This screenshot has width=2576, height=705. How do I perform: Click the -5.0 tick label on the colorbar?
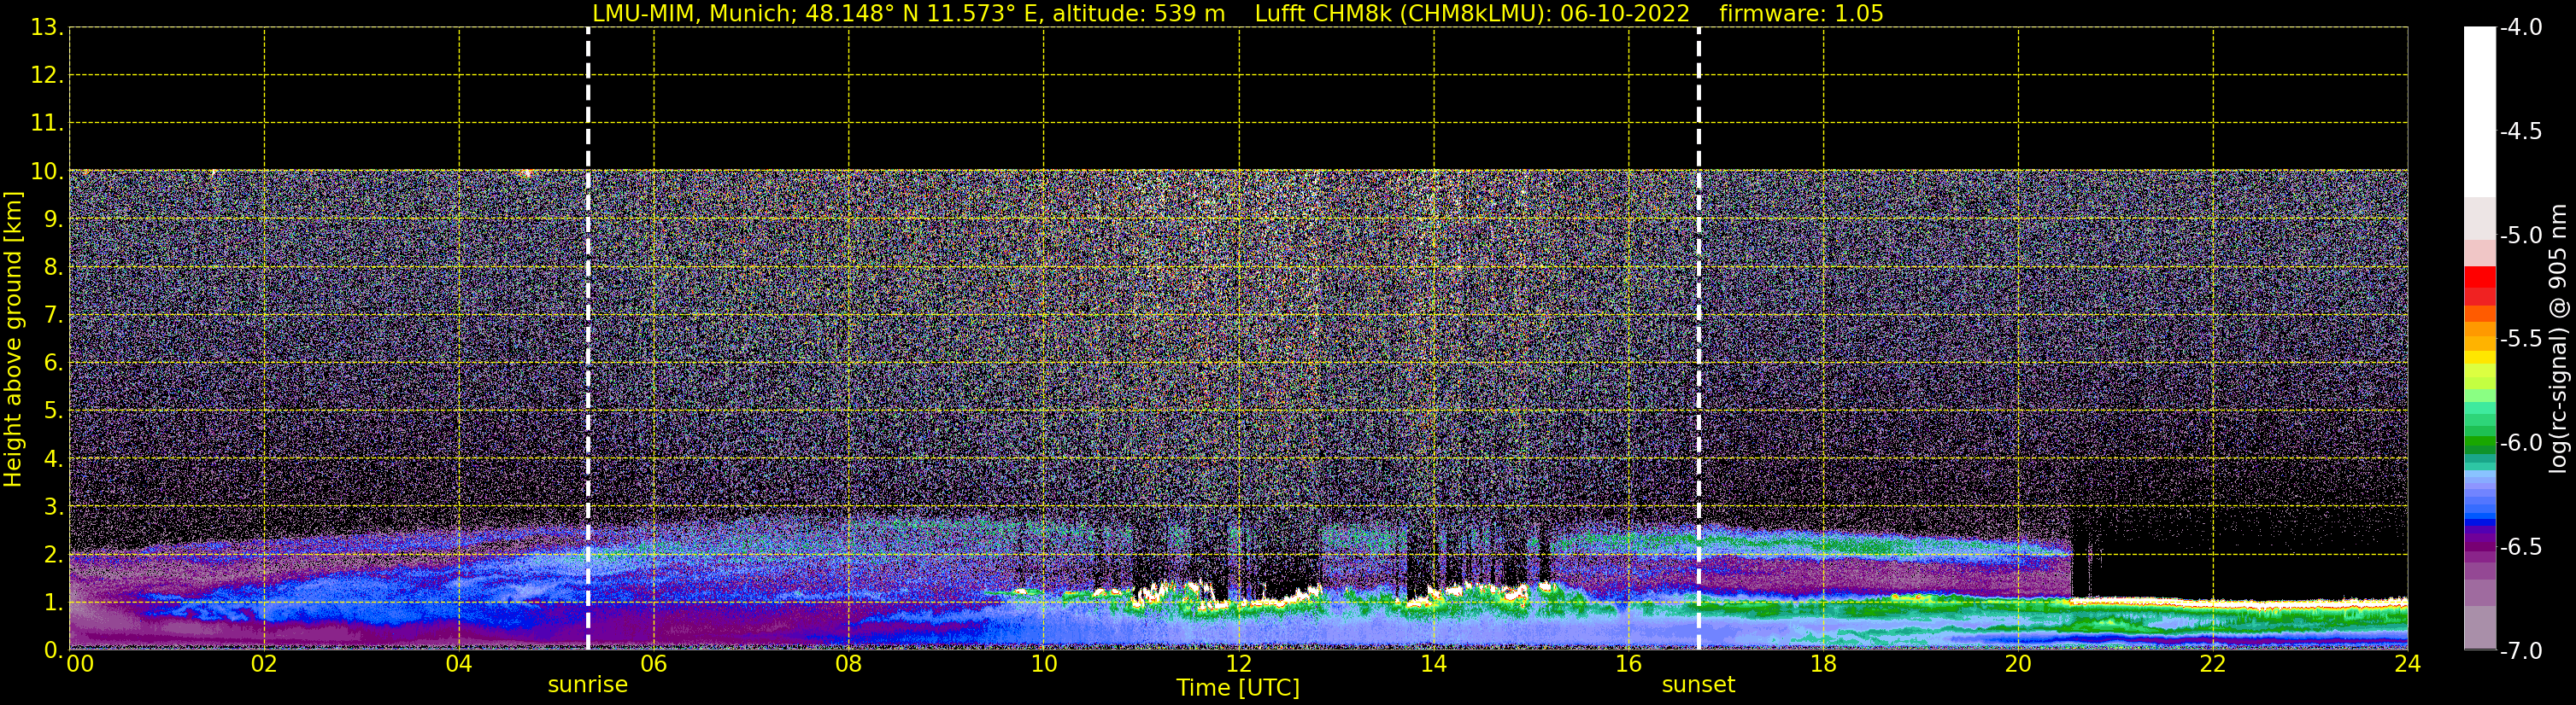coord(2520,236)
